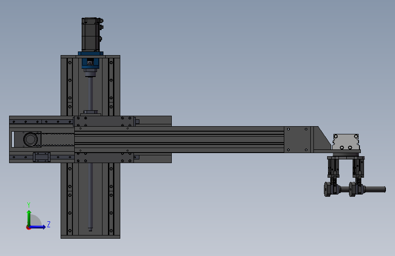Select the black servo motor at the top
395x256 pixels.
[92, 35]
